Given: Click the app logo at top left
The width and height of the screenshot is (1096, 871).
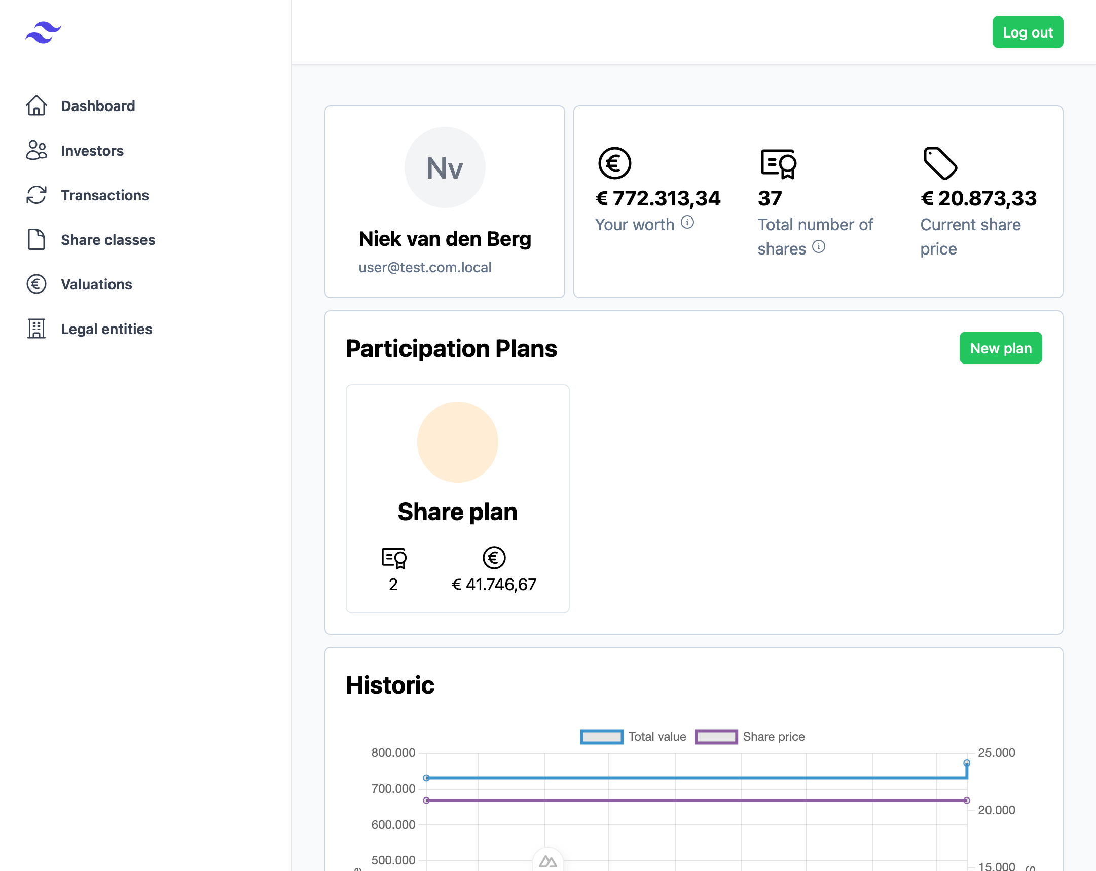Looking at the screenshot, I should tap(43, 32).
